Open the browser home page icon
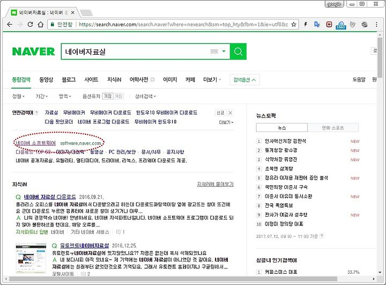The width and height of the screenshot is (386, 285). 41,24
